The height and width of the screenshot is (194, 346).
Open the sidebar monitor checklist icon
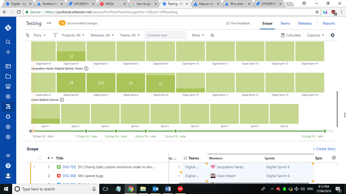tap(8, 86)
